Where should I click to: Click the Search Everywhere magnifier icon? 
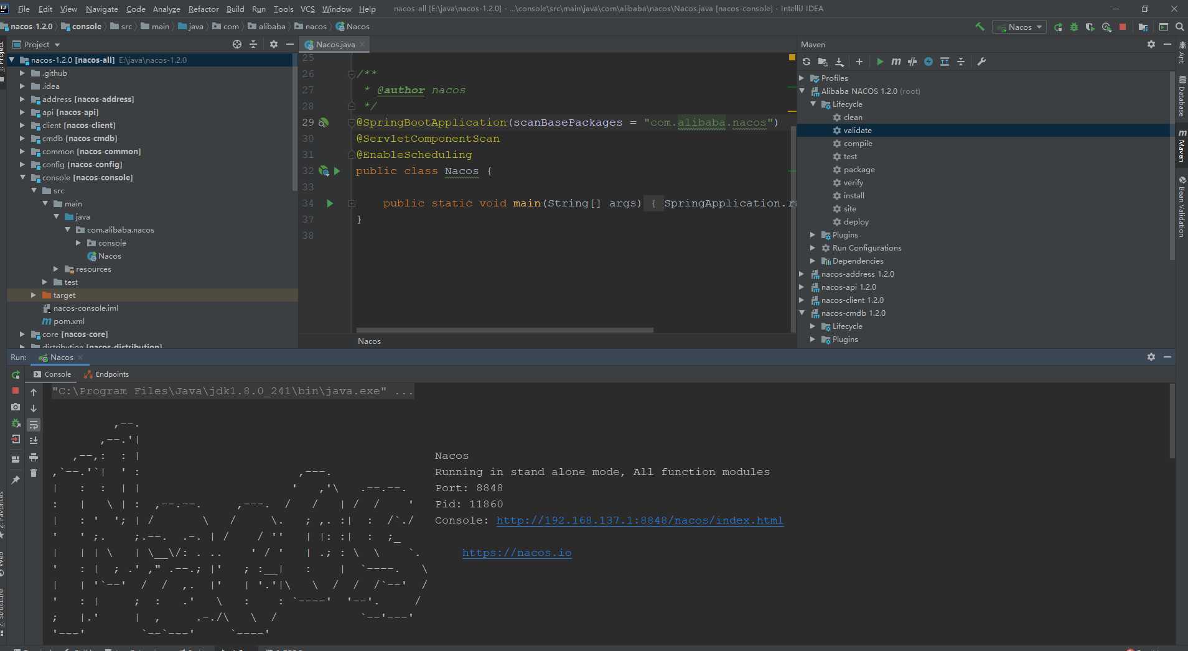pos(1180,27)
